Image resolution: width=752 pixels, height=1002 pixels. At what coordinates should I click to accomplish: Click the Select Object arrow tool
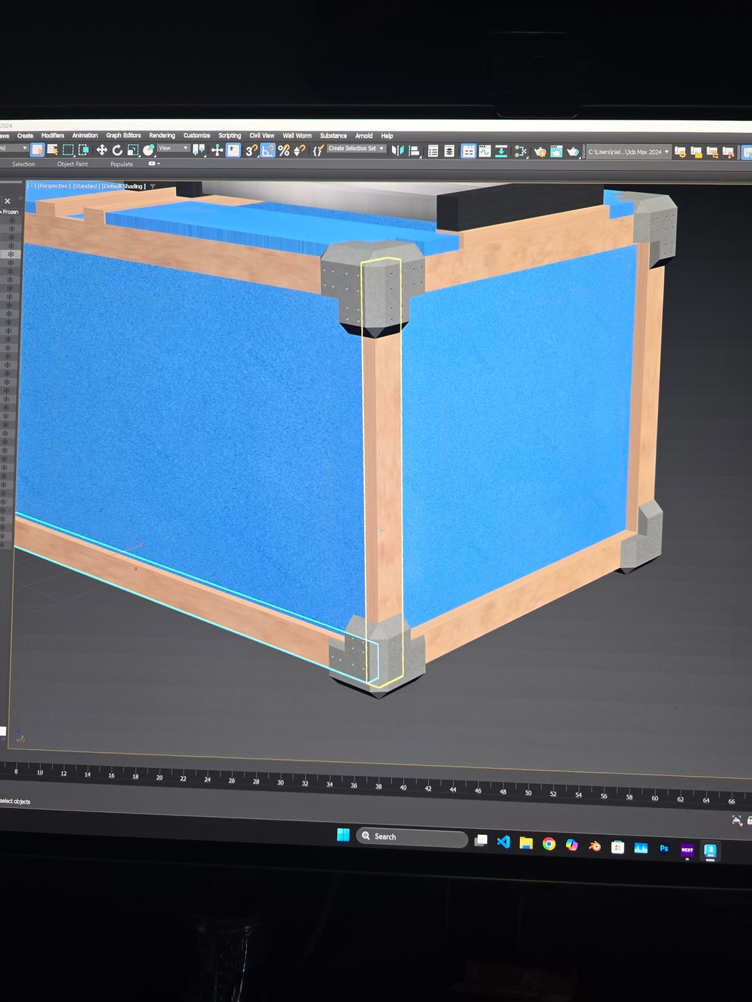click(38, 150)
